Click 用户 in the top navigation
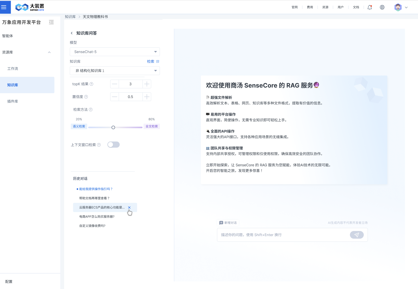 click(x=341, y=7)
